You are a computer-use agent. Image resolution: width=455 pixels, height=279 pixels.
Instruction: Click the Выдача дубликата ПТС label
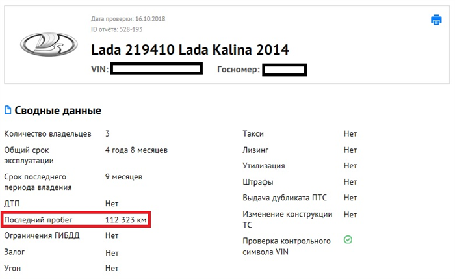pyautogui.click(x=285, y=198)
